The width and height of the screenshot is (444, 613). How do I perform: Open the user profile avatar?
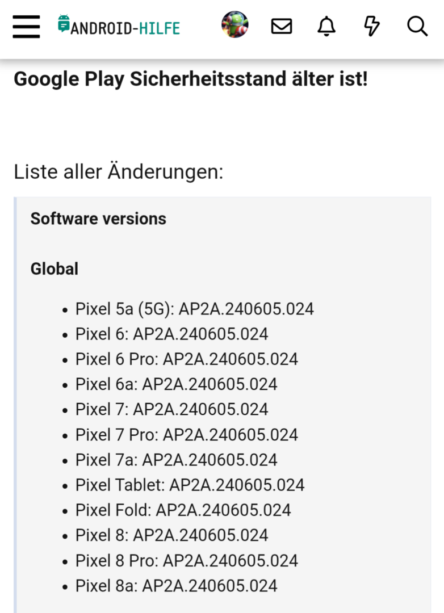(x=234, y=25)
